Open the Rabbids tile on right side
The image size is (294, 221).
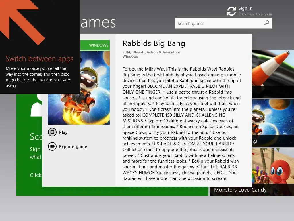pyautogui.click(x=273, y=123)
